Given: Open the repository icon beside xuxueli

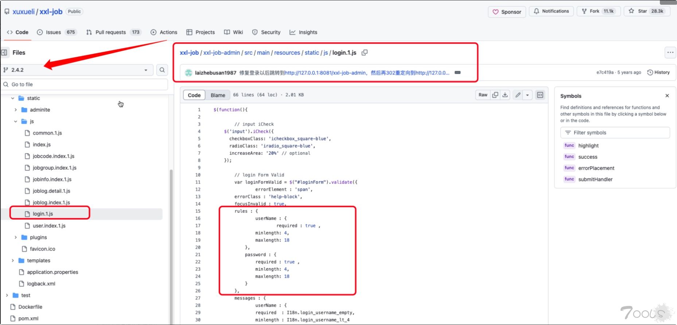Looking at the screenshot, I should point(7,11).
